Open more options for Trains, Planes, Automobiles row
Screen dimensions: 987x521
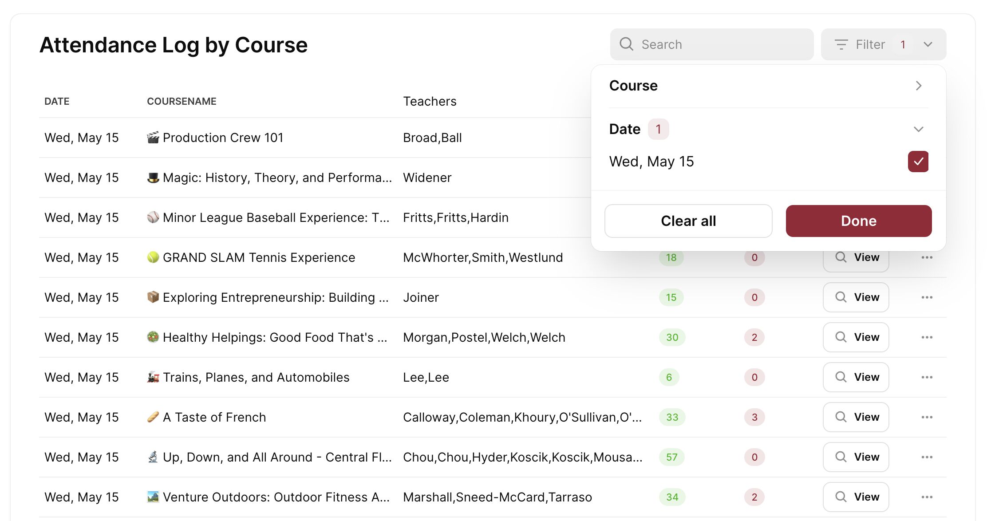click(x=927, y=377)
